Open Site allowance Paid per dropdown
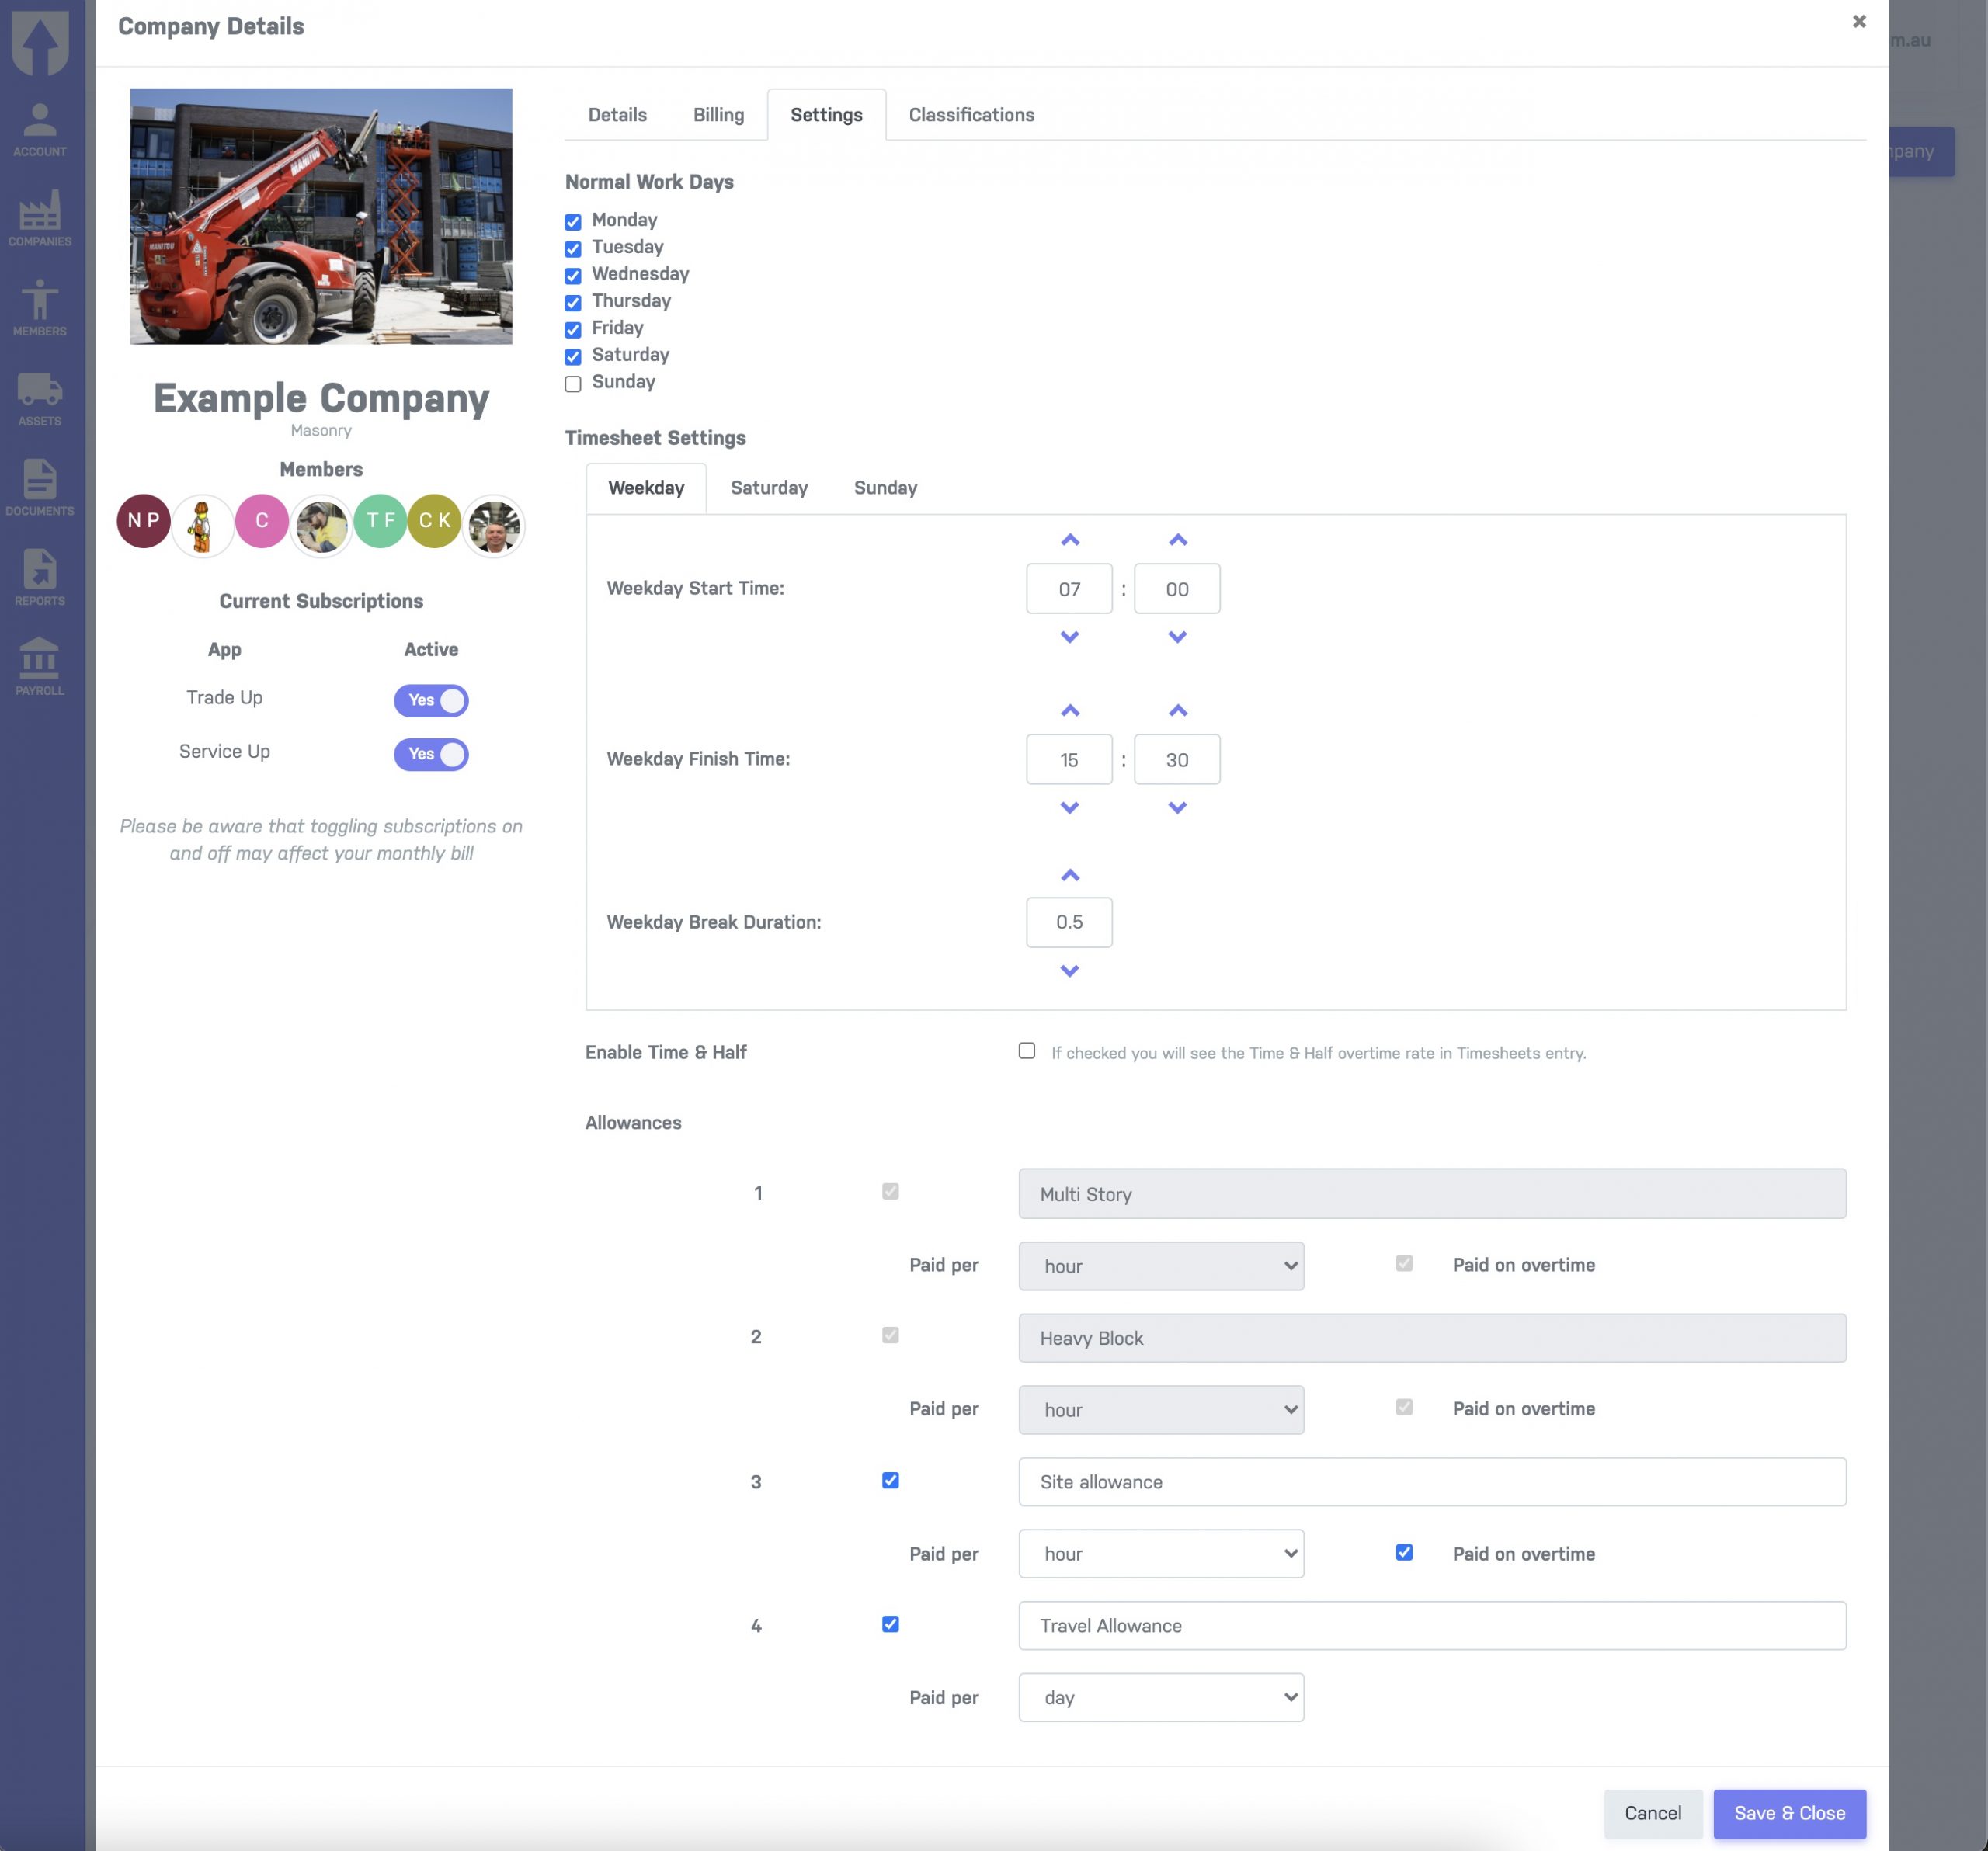 pyautogui.click(x=1160, y=1553)
